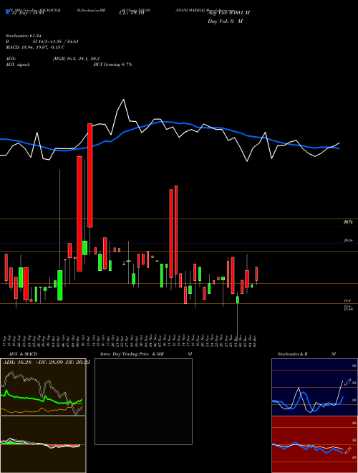The image size is (358, 473).
Task: Select the '(MGR) 16.3, 28.1, 20.2' ADX values
Action: click(76, 59)
